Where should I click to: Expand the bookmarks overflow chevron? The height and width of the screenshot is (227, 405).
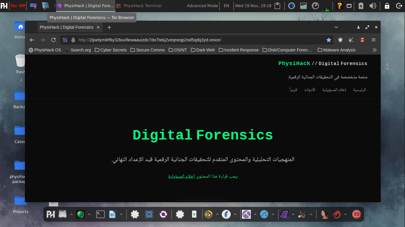pyautogui.click(x=374, y=50)
